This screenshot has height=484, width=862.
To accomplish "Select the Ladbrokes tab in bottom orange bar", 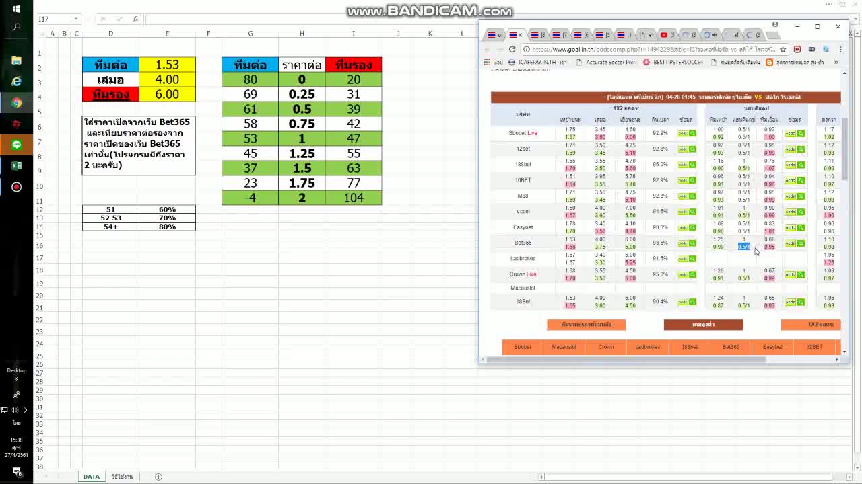I will point(648,347).
